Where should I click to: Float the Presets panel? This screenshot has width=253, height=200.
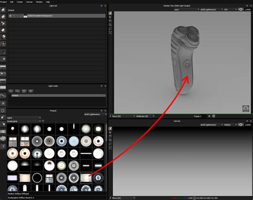pyautogui.click(x=101, y=111)
